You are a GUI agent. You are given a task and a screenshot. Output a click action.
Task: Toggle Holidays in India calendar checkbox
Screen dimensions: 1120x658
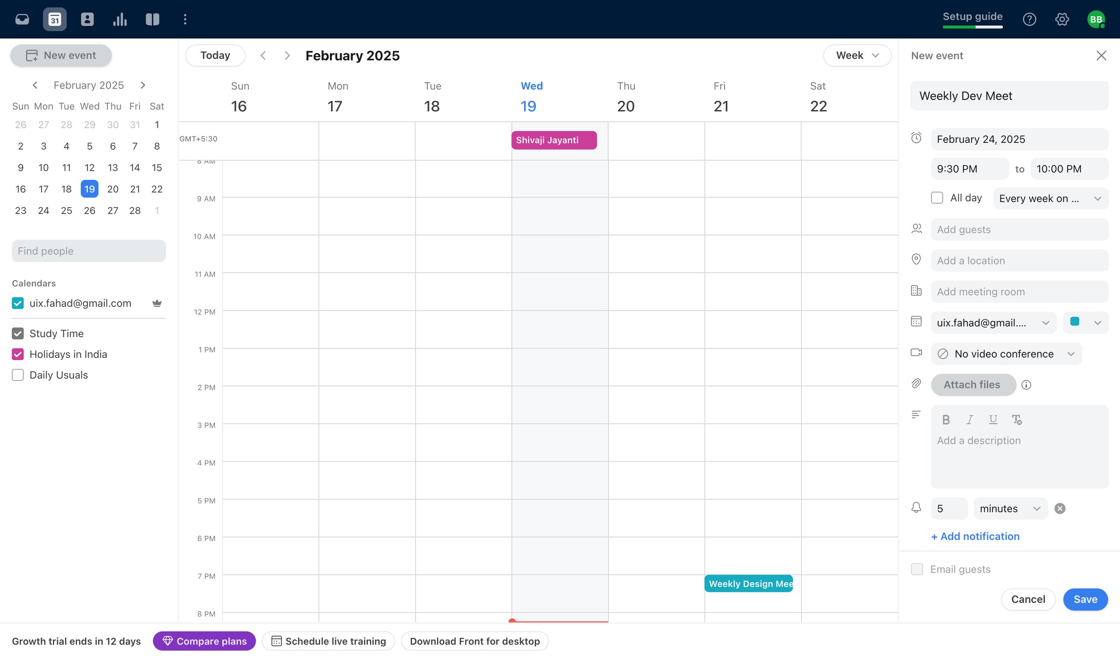[18, 354]
